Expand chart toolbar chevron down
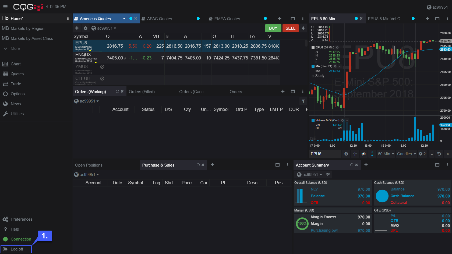This screenshot has width=452, height=254. (432, 154)
